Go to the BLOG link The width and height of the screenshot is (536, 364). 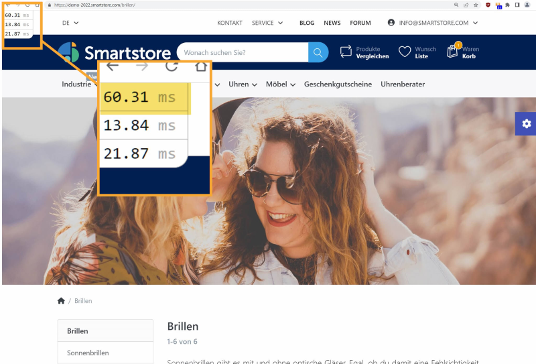[x=307, y=23]
